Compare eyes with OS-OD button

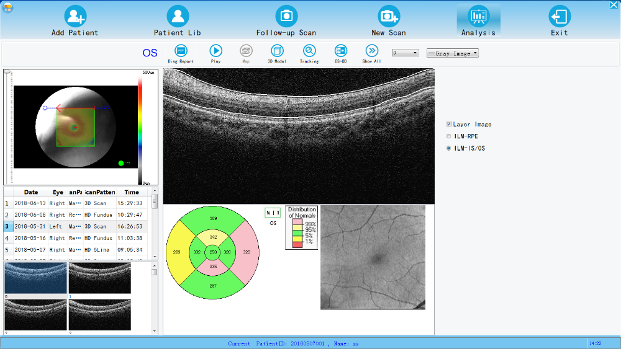click(340, 54)
